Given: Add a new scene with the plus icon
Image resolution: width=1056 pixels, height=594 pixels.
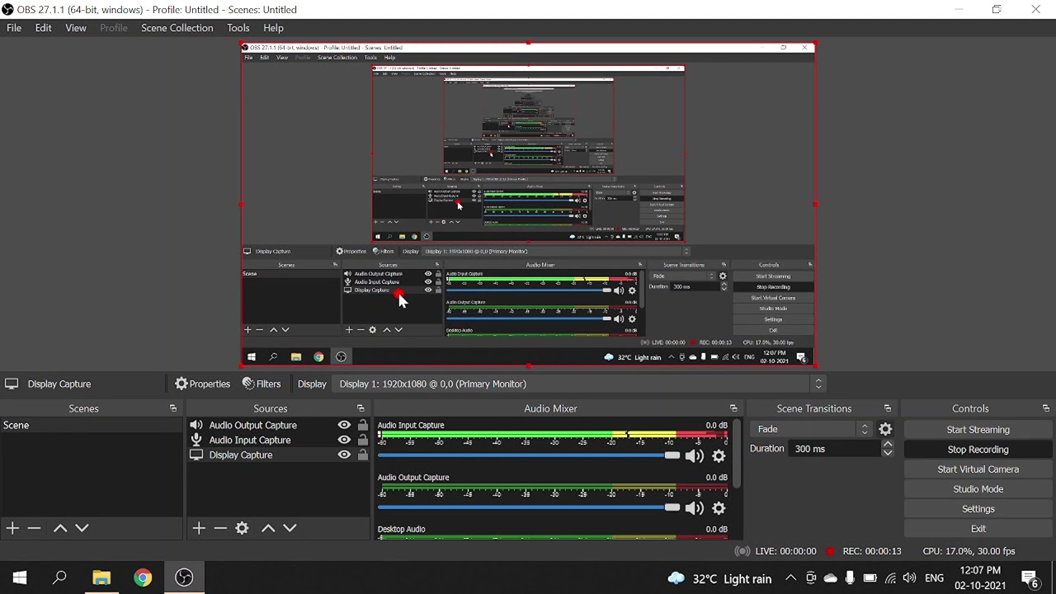Looking at the screenshot, I should click(12, 528).
